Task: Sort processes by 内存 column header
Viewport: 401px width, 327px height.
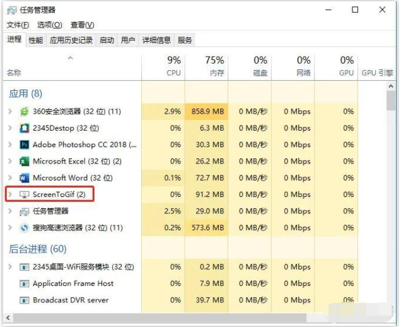Action: click(x=214, y=66)
